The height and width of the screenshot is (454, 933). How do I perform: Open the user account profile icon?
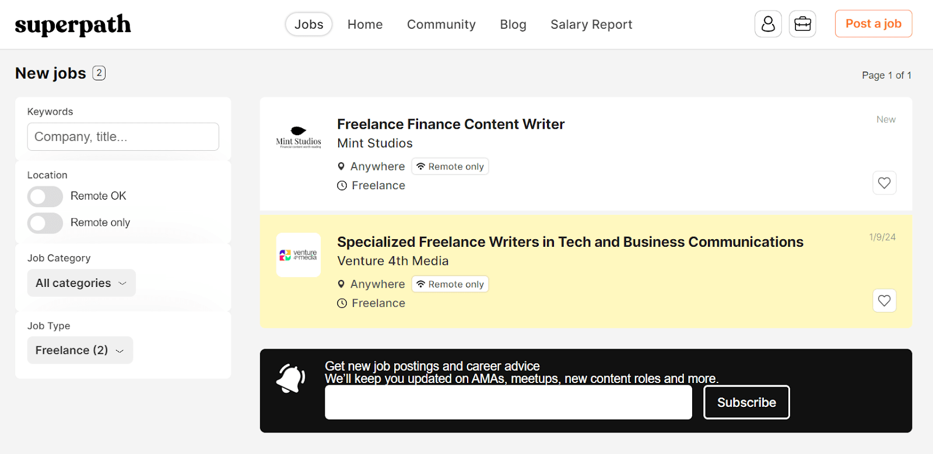(x=768, y=24)
